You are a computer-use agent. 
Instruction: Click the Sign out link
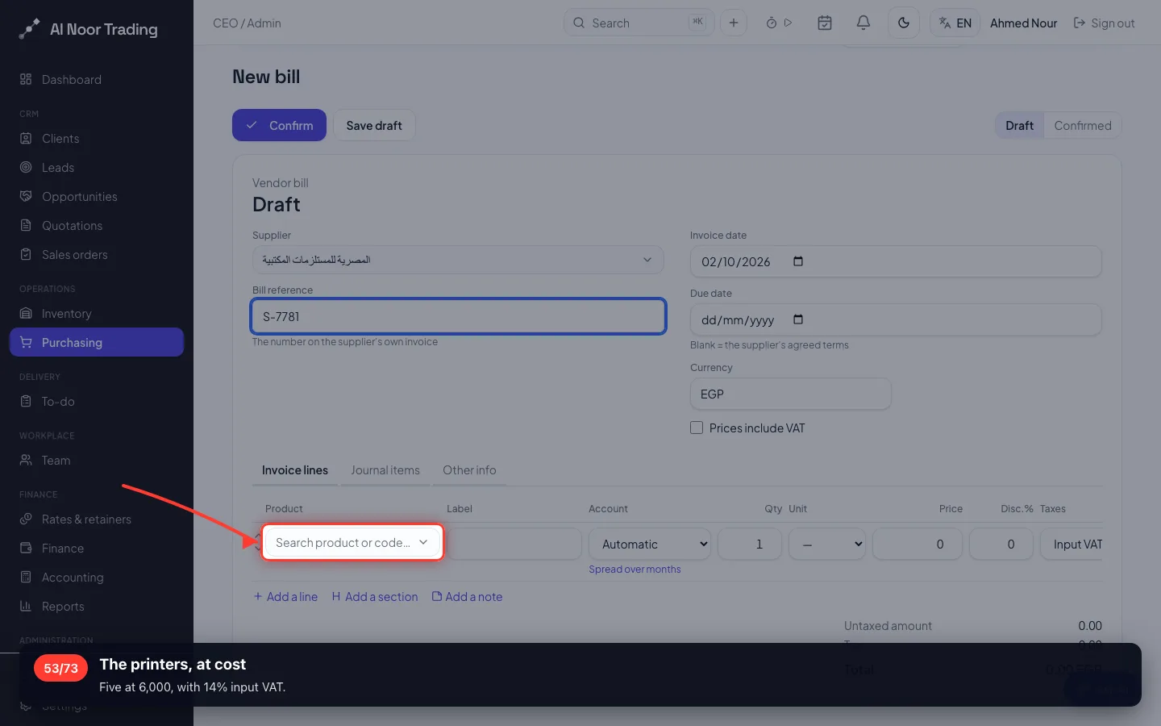(x=1104, y=23)
